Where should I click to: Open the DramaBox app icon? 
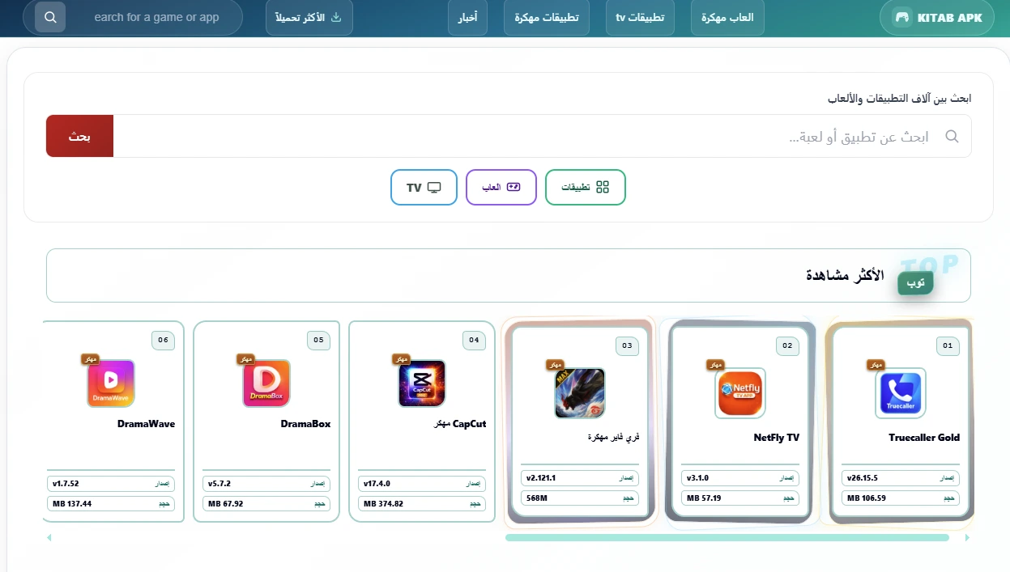(266, 383)
